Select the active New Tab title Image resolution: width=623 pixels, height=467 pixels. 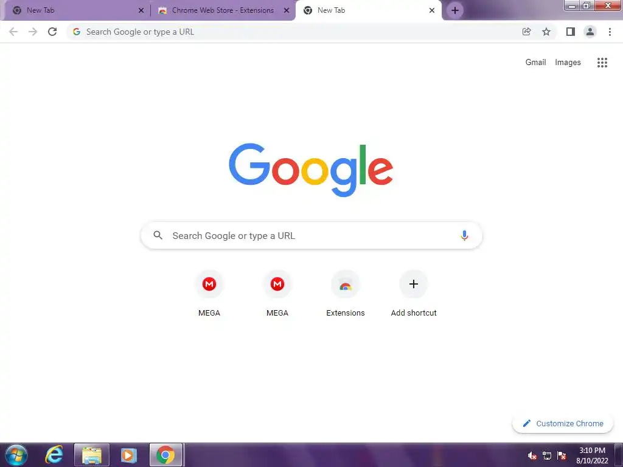point(332,10)
